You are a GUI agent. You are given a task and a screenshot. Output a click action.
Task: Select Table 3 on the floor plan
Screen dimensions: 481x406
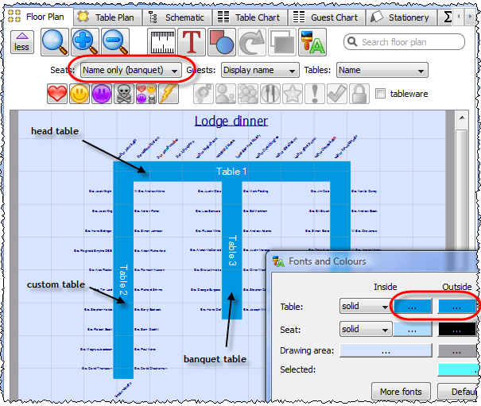click(x=232, y=250)
